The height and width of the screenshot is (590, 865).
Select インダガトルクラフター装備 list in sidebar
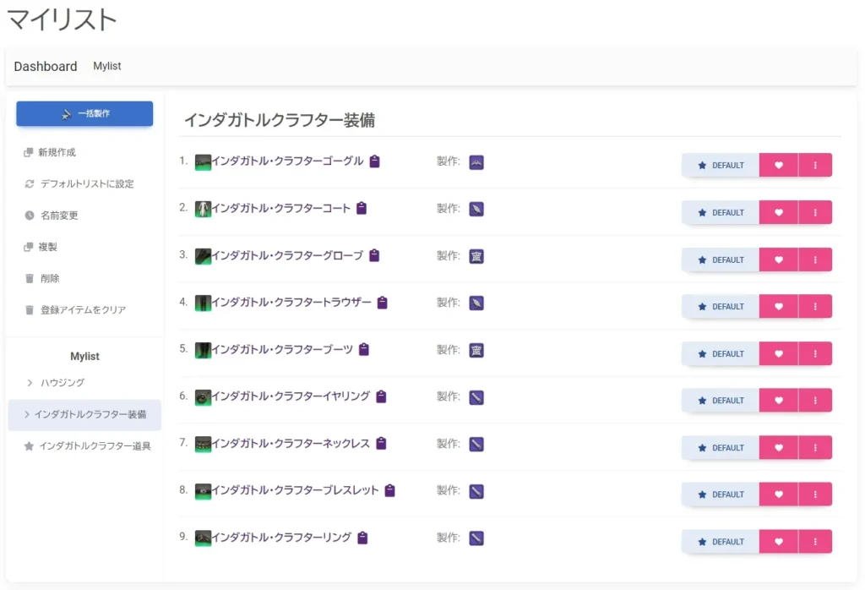pos(84,414)
